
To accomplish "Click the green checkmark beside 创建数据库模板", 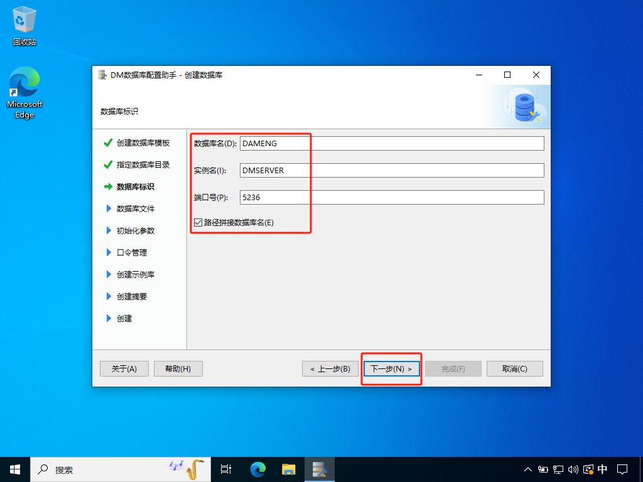I will click(108, 142).
